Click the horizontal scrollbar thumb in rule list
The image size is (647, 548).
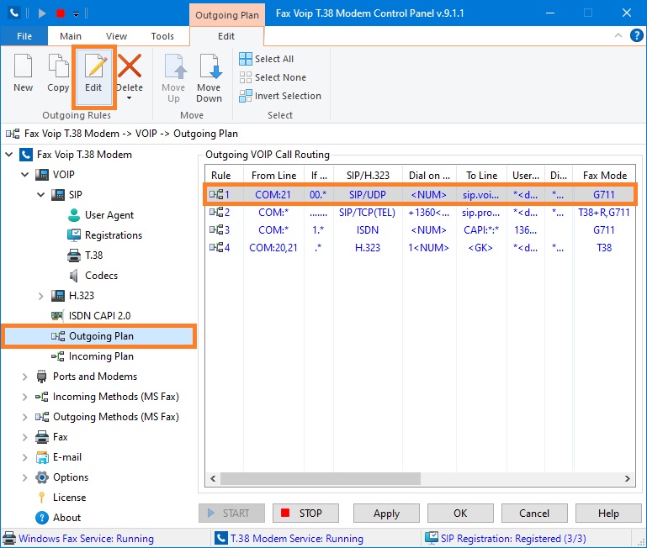[x=321, y=479]
